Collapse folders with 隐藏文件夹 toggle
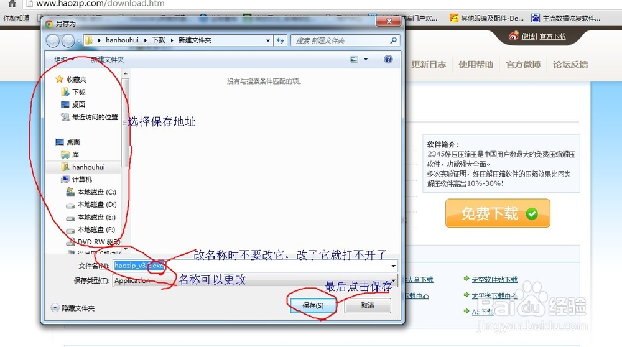Viewport: 622px width, 347px height. (73, 308)
